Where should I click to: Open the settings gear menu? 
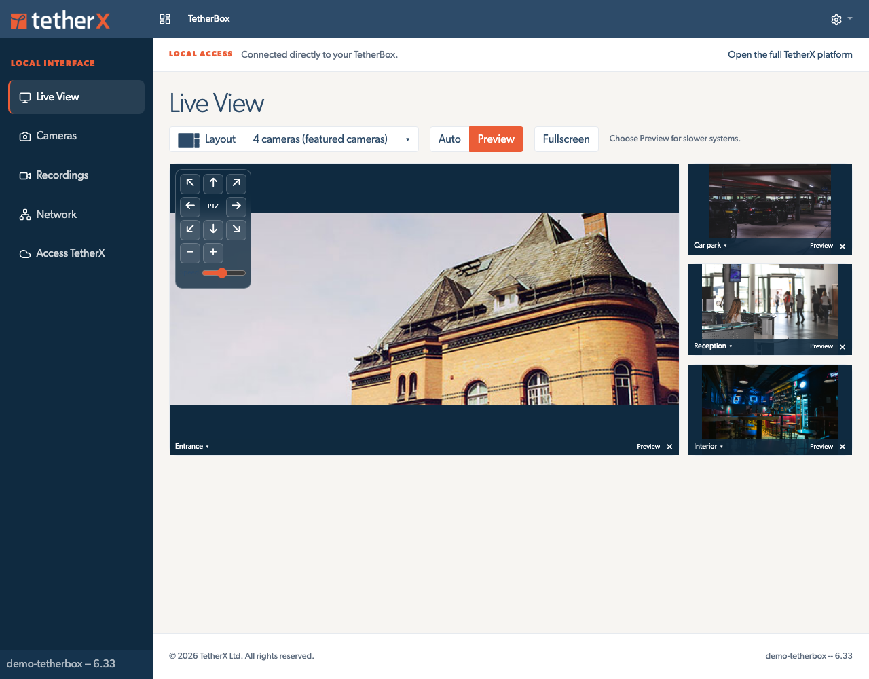841,19
